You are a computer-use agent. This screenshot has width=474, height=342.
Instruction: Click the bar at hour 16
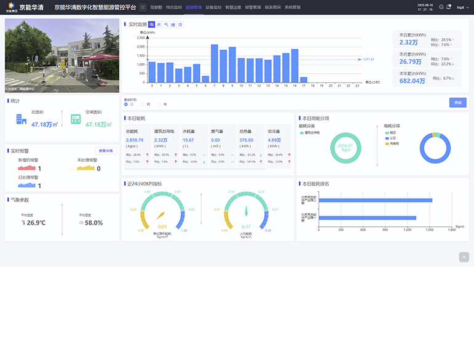point(294,66)
